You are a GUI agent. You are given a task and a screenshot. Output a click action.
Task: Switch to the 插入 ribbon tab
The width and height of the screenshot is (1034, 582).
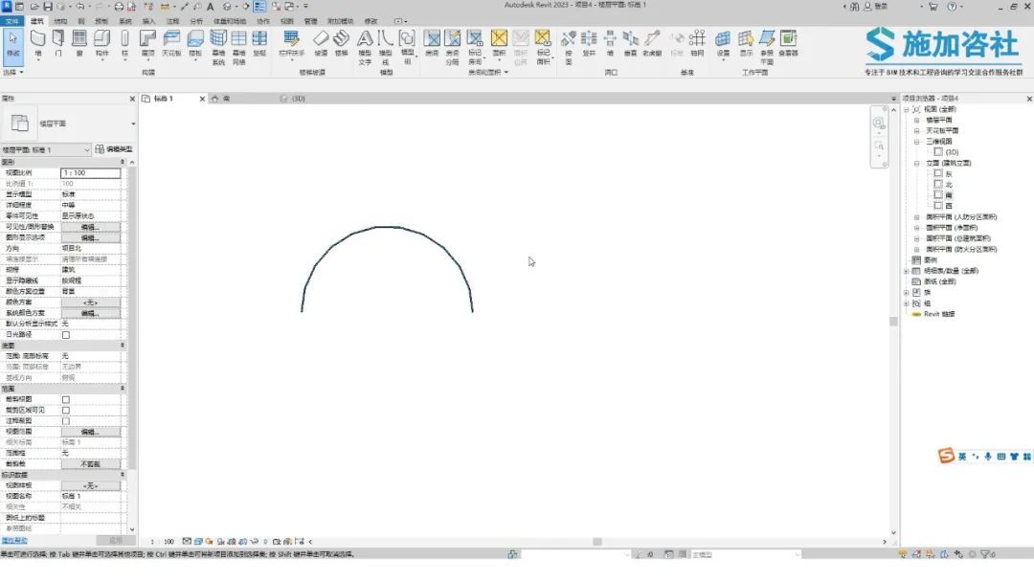pos(149,21)
